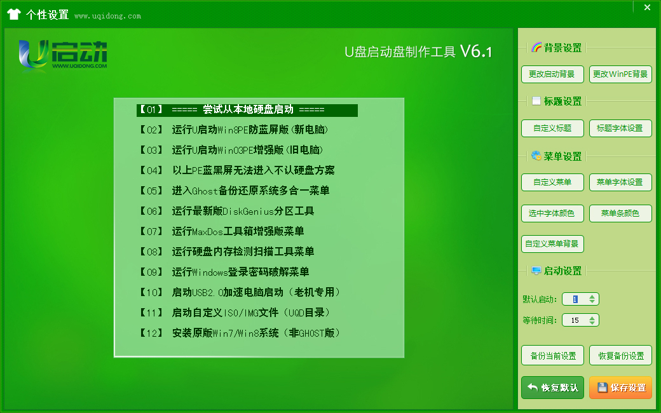Select menu entry 12 安装原版Win7/Win8系统

(x=240, y=333)
